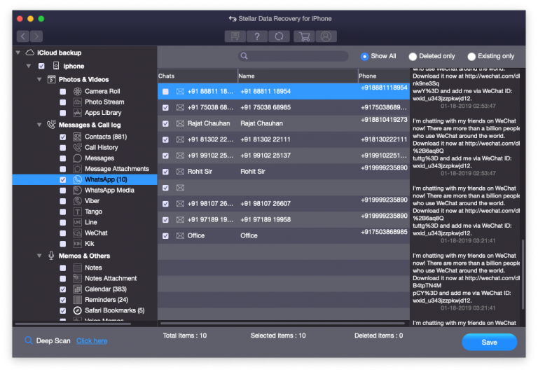538x372 pixels.
Task: Click the forward navigation arrow
Action: click(36, 36)
